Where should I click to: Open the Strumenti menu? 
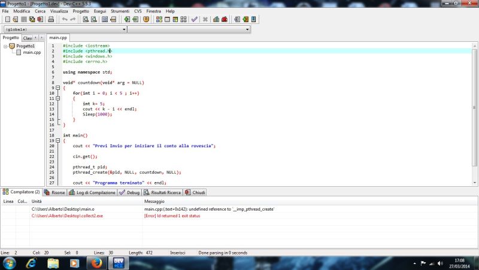(x=120, y=11)
